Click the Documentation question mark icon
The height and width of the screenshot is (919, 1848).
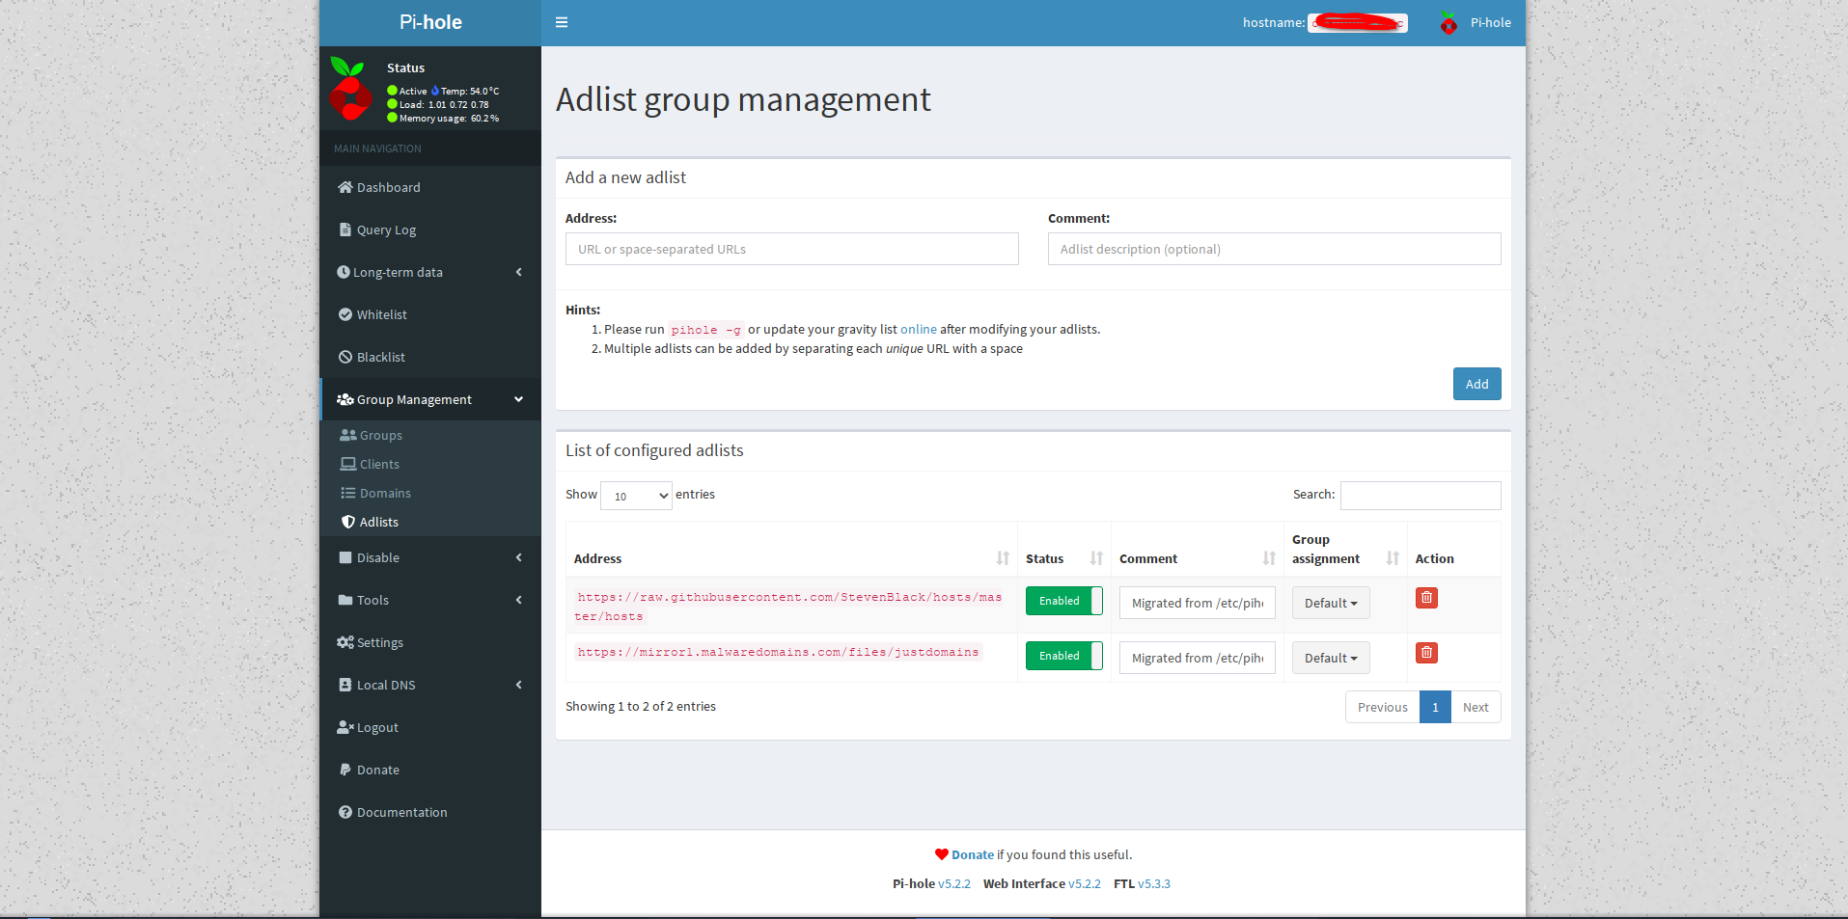345,812
